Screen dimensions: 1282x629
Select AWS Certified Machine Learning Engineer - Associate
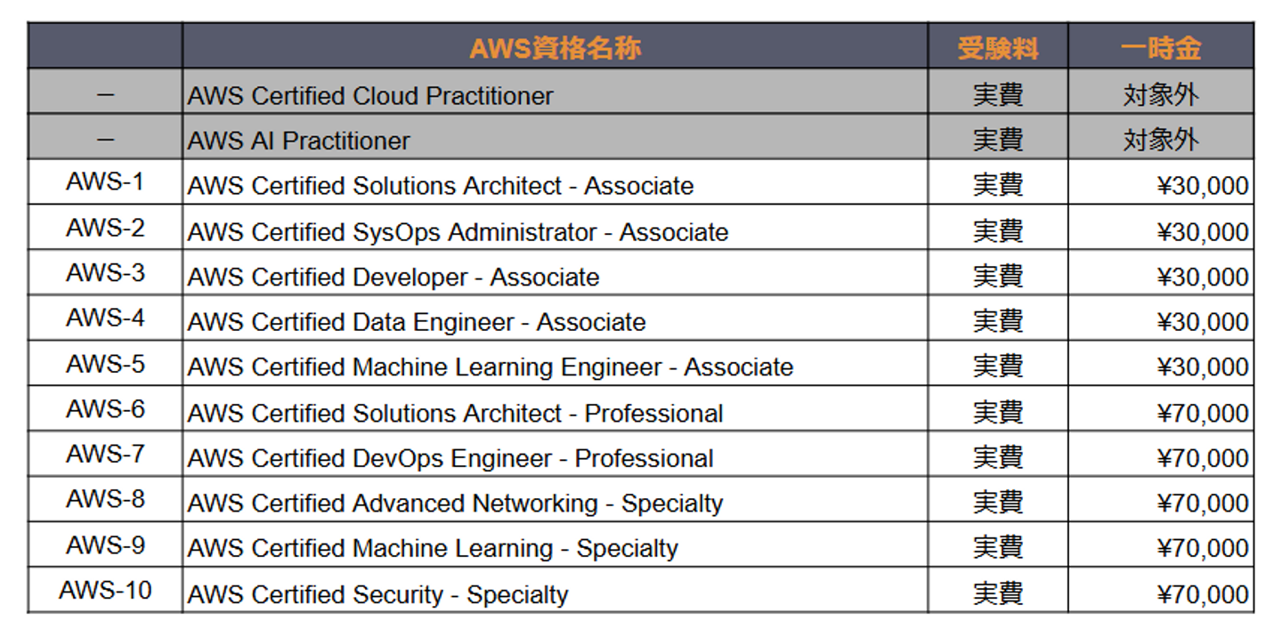(490, 367)
